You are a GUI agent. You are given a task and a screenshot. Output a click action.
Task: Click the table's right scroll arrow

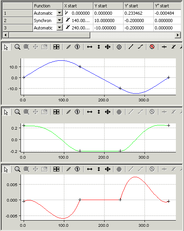(x=178, y=35)
